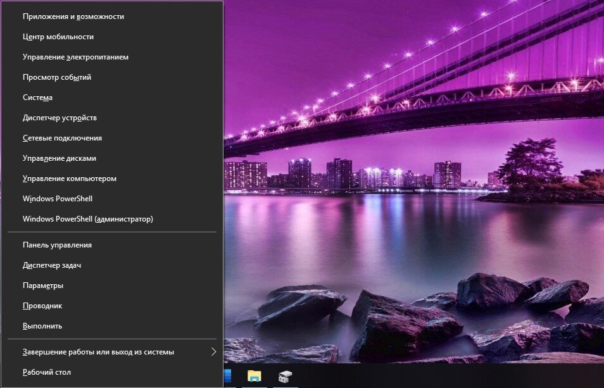Open Управление электропитанием
This screenshot has width=604, height=388.
coord(111,57)
